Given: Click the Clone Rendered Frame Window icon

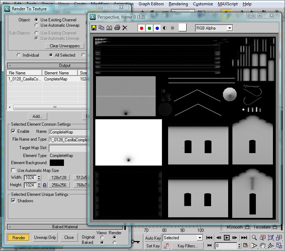Looking at the screenshot, I should pyautogui.click(x=109, y=28).
